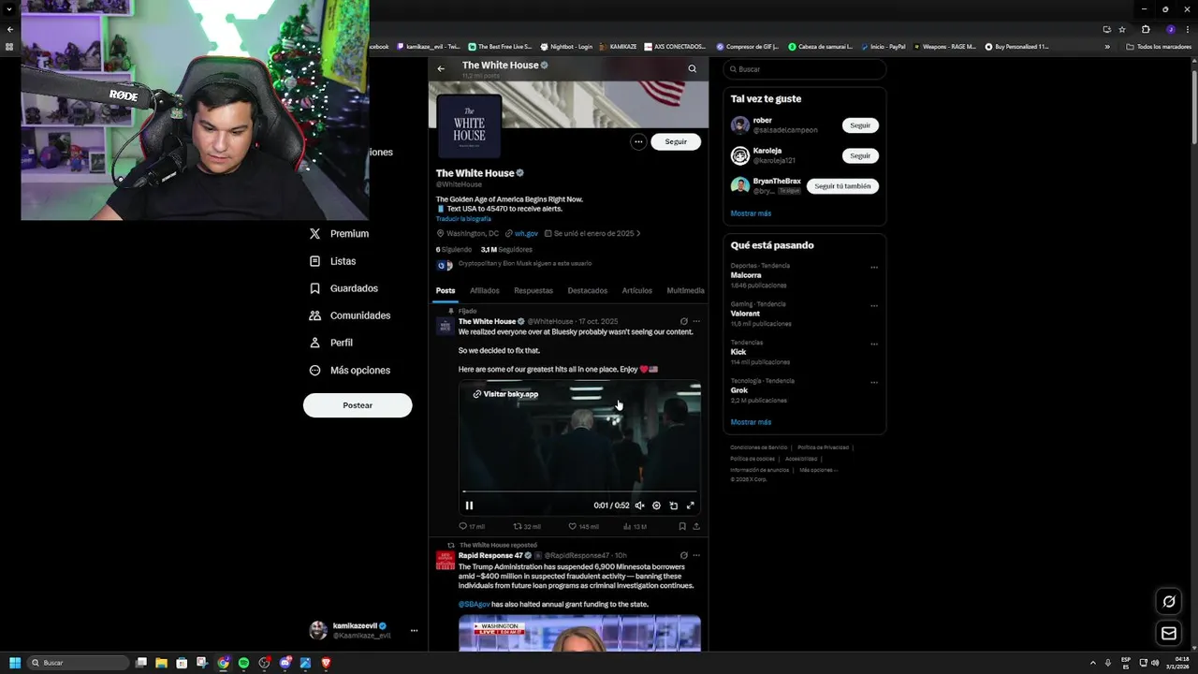This screenshot has height=674, width=1198.
Task: Open more options for the Valorant trend
Action: click(x=874, y=305)
